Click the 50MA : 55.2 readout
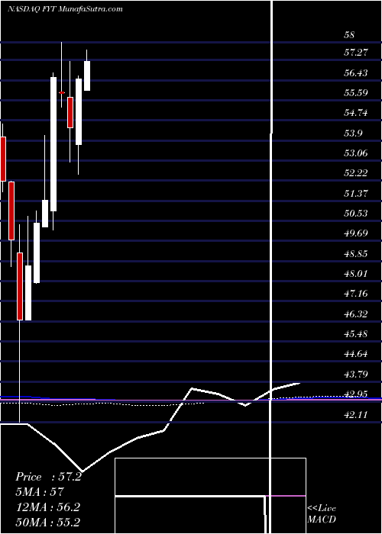The width and height of the screenshot is (382, 534). (47, 522)
